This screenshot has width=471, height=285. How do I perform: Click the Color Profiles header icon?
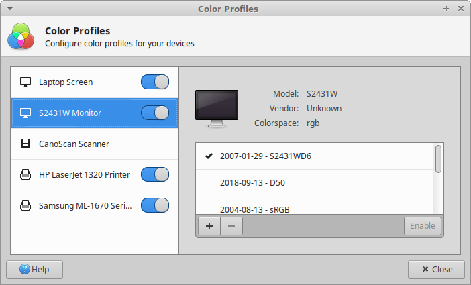point(20,38)
